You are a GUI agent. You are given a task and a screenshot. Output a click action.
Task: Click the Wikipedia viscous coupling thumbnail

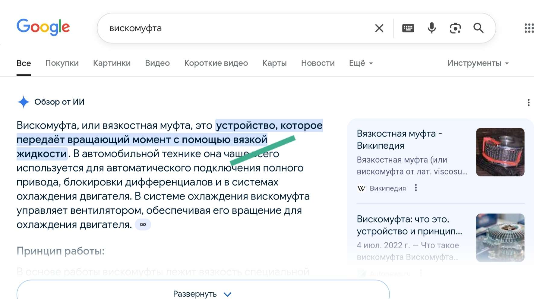click(x=500, y=152)
